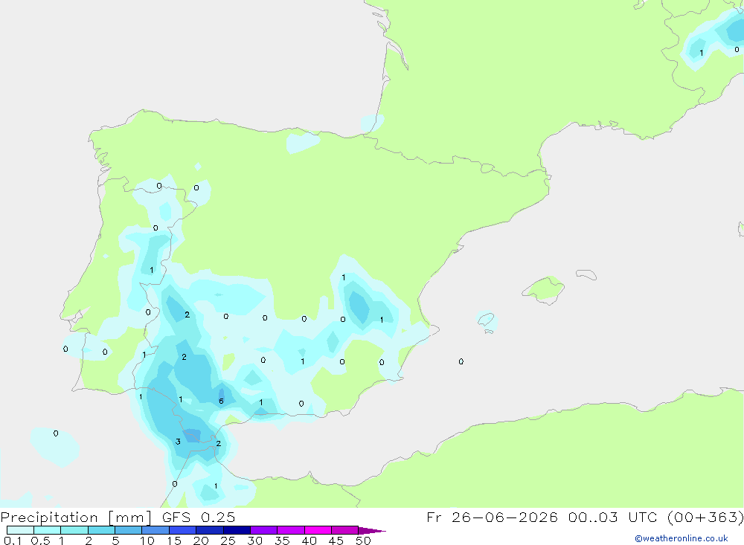Click the legend swatch between 0.1 and 0.5

click(x=20, y=530)
